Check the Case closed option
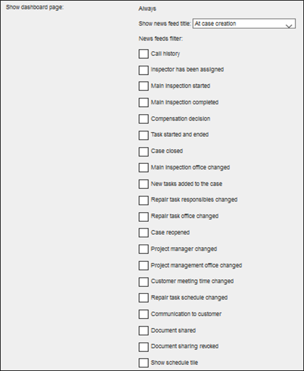The width and height of the screenshot is (304, 371). coord(144,152)
